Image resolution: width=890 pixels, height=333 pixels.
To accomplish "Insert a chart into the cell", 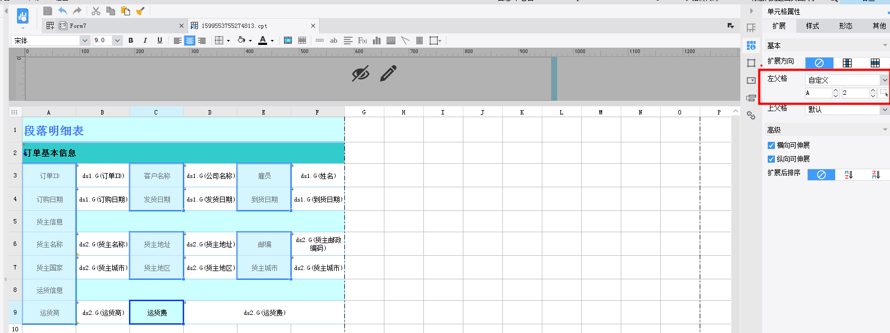I will tap(377, 41).
